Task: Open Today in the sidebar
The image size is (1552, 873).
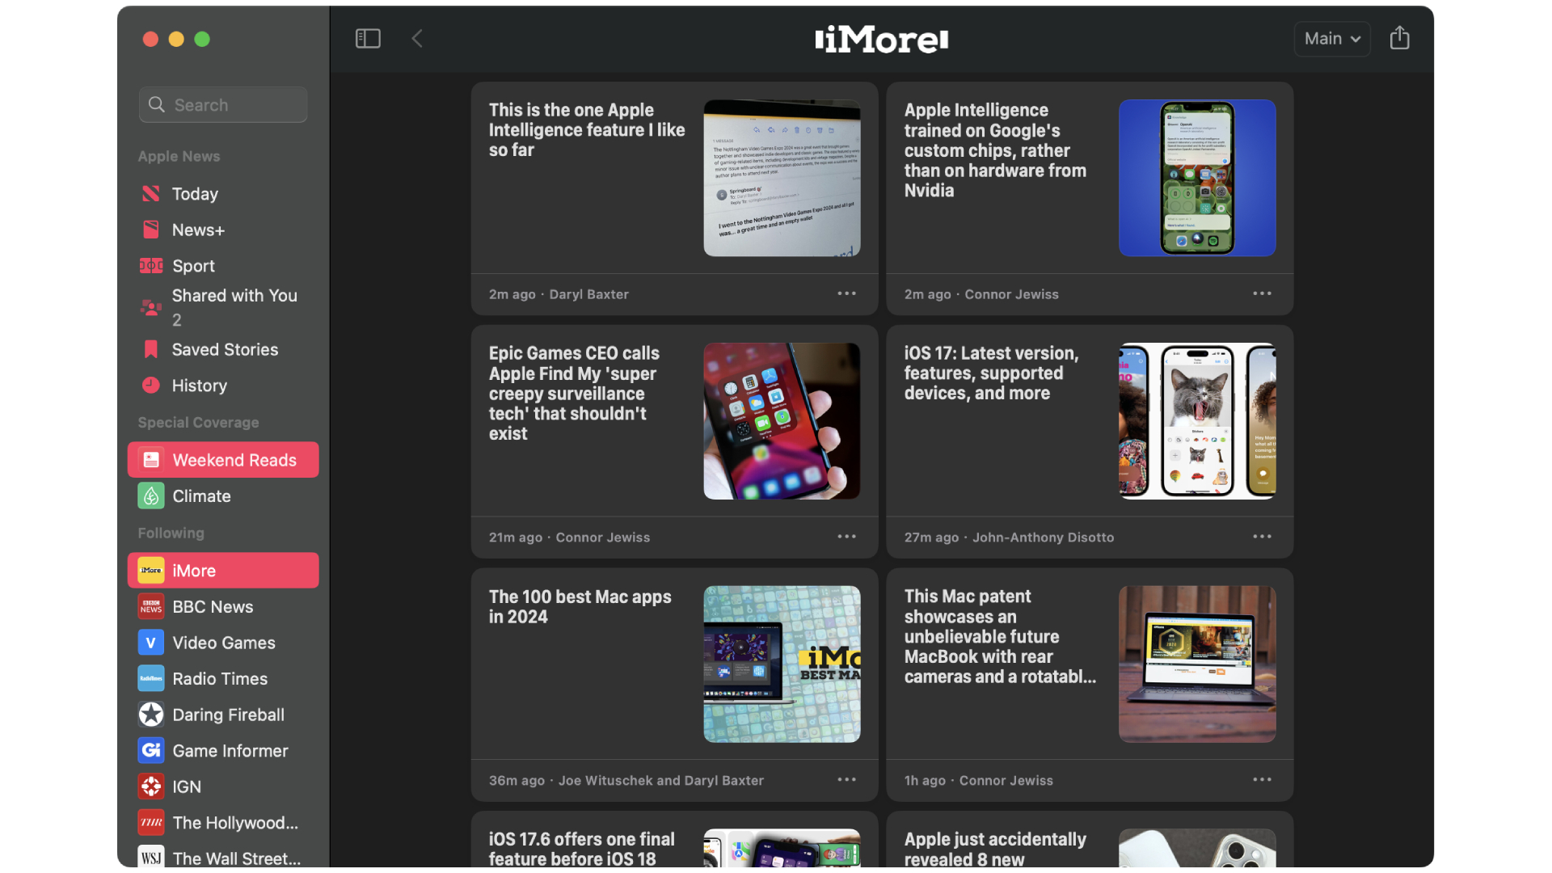Action: click(x=195, y=194)
